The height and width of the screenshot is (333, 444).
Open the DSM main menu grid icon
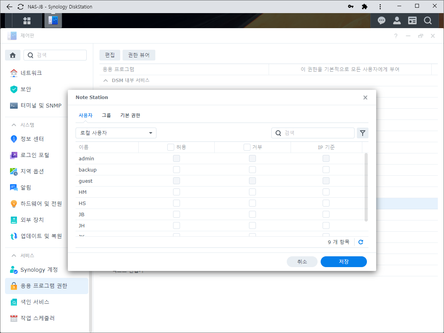(27, 20)
